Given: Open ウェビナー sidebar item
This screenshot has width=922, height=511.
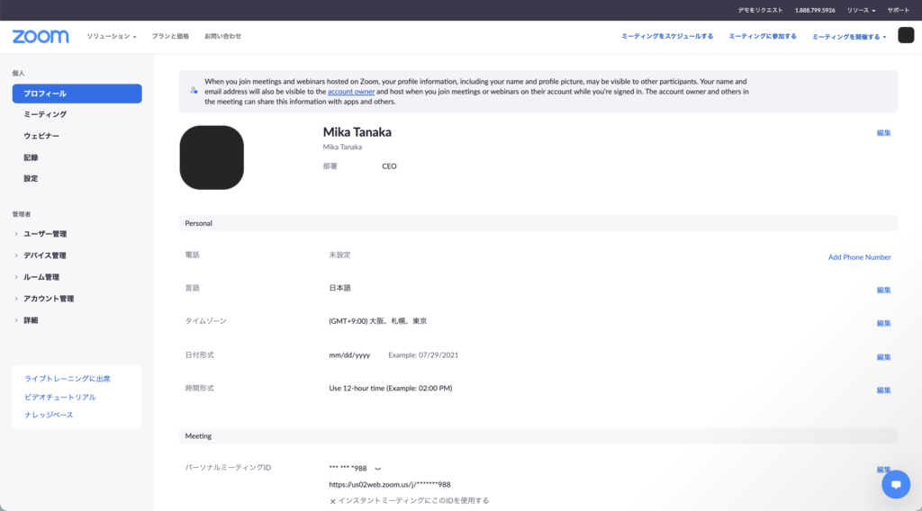Looking at the screenshot, I should click(x=41, y=136).
